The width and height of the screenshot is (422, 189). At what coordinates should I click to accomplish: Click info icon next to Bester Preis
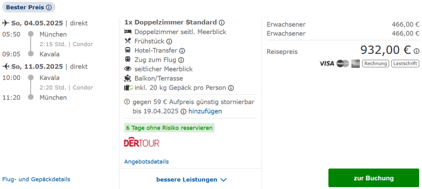point(49,8)
